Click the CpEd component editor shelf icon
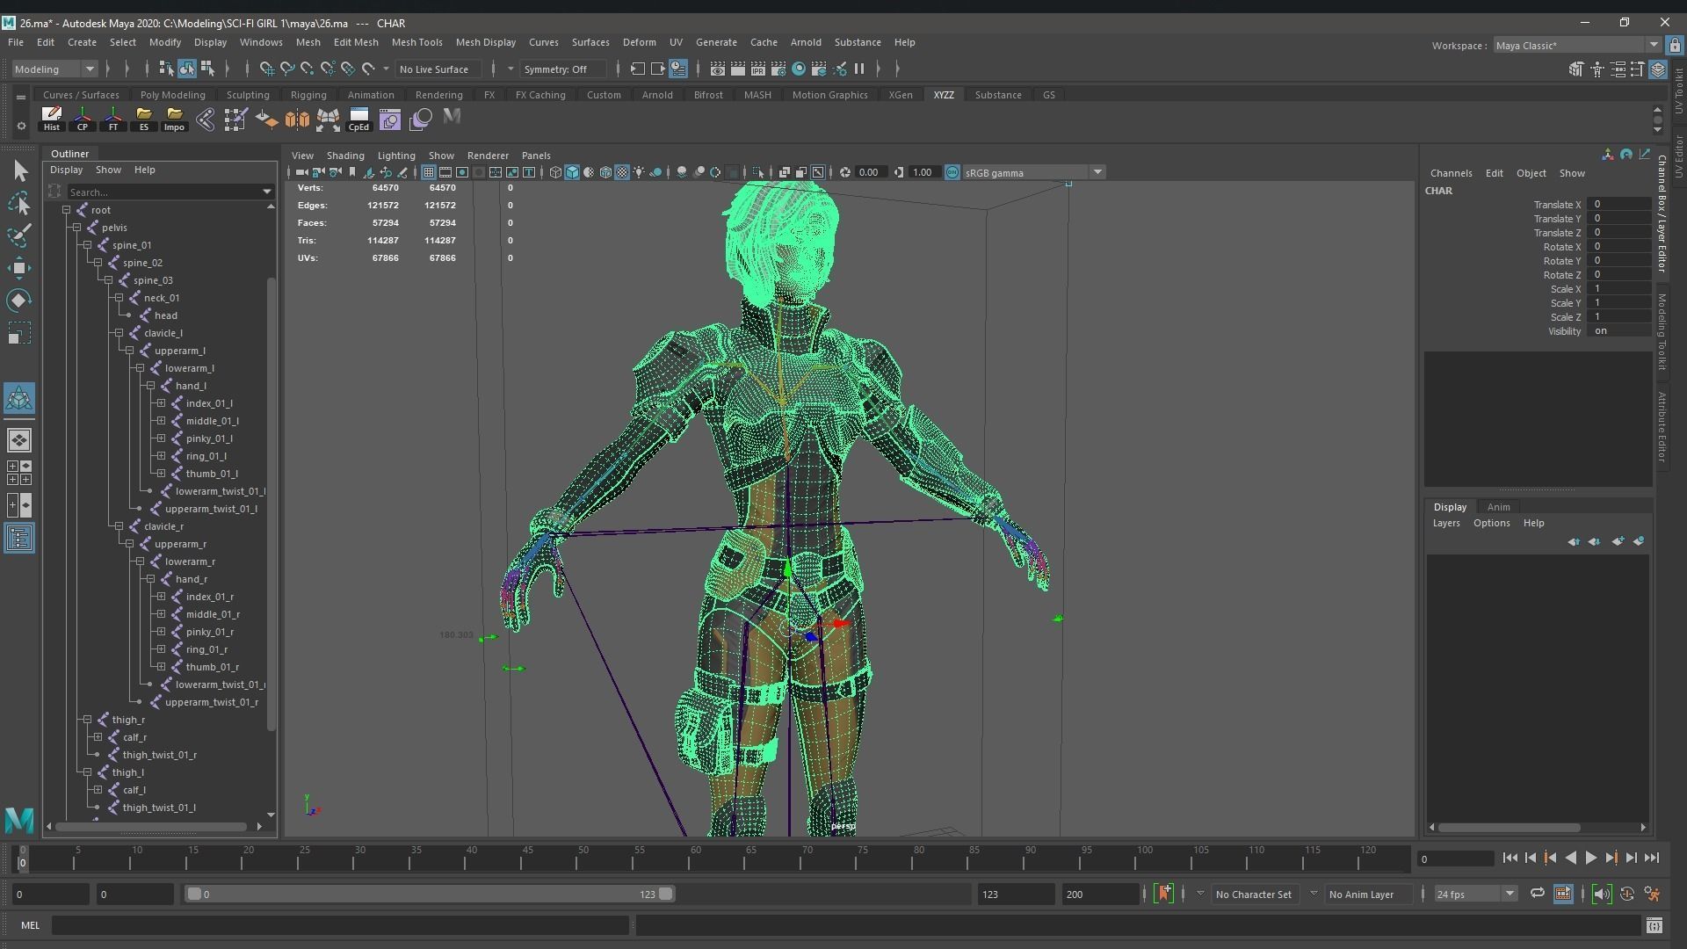Viewport: 1687px width, 949px height. pos(358,119)
